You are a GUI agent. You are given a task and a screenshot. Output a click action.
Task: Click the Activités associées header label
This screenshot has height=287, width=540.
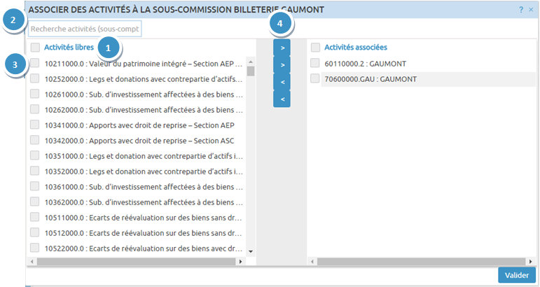tap(356, 48)
